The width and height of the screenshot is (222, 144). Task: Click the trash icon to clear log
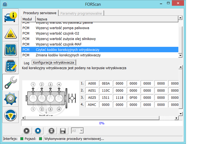pyautogui.click(x=51, y=131)
